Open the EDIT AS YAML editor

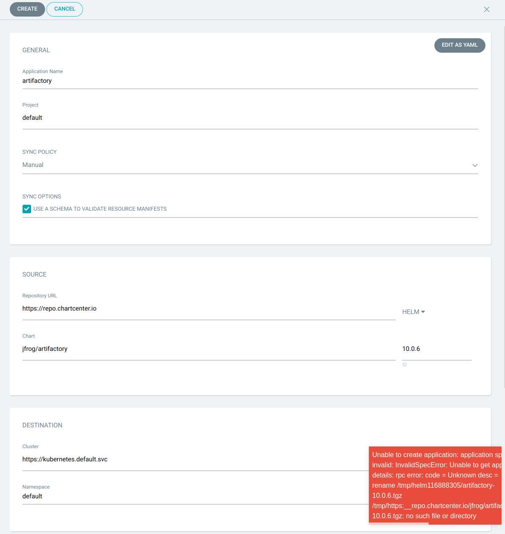[x=459, y=45]
